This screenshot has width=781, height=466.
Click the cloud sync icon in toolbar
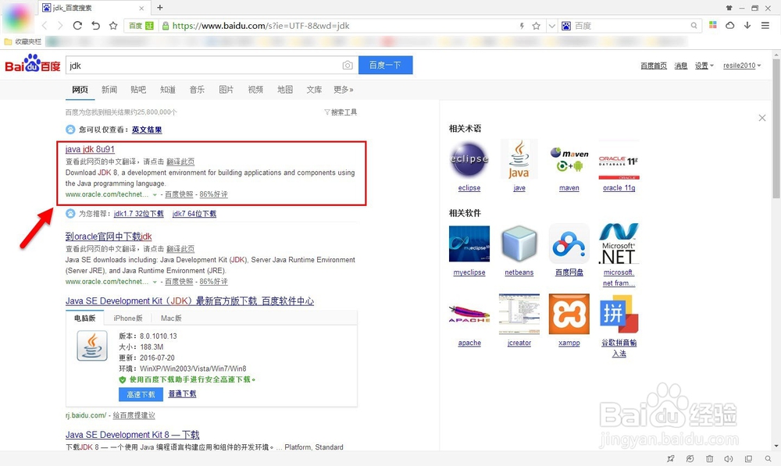point(729,25)
